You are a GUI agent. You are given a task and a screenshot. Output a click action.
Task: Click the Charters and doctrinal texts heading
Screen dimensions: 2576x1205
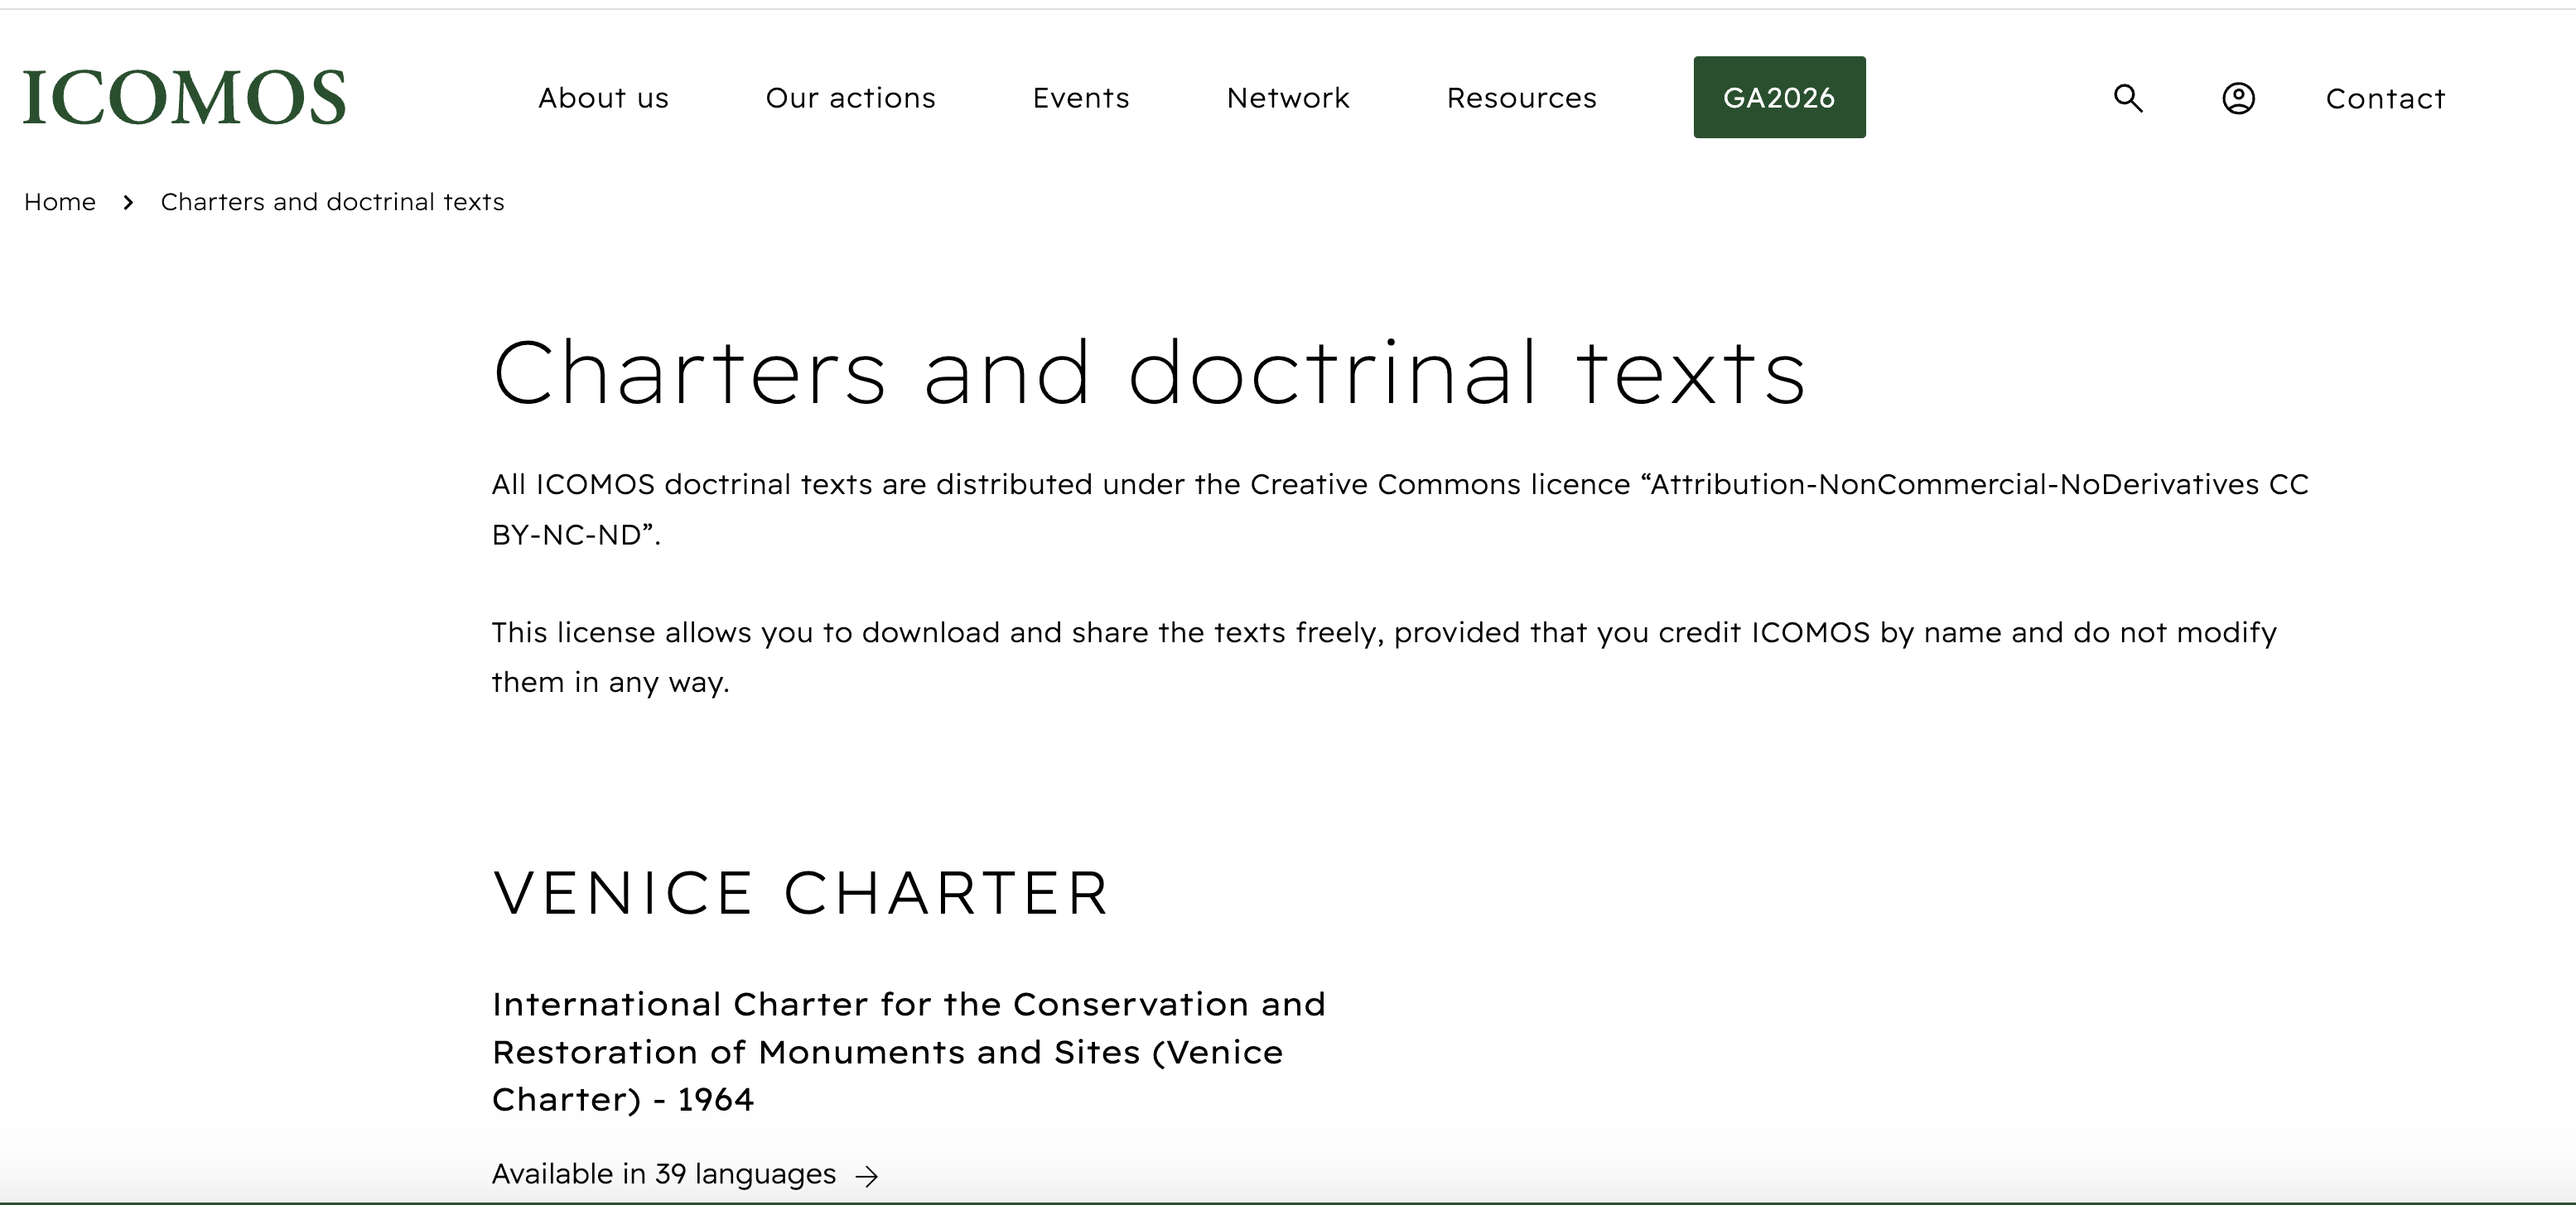click(x=1149, y=372)
